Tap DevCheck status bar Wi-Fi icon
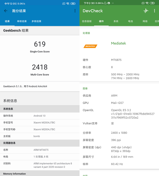The width and height of the screenshot is (159, 176). [x=147, y=3]
